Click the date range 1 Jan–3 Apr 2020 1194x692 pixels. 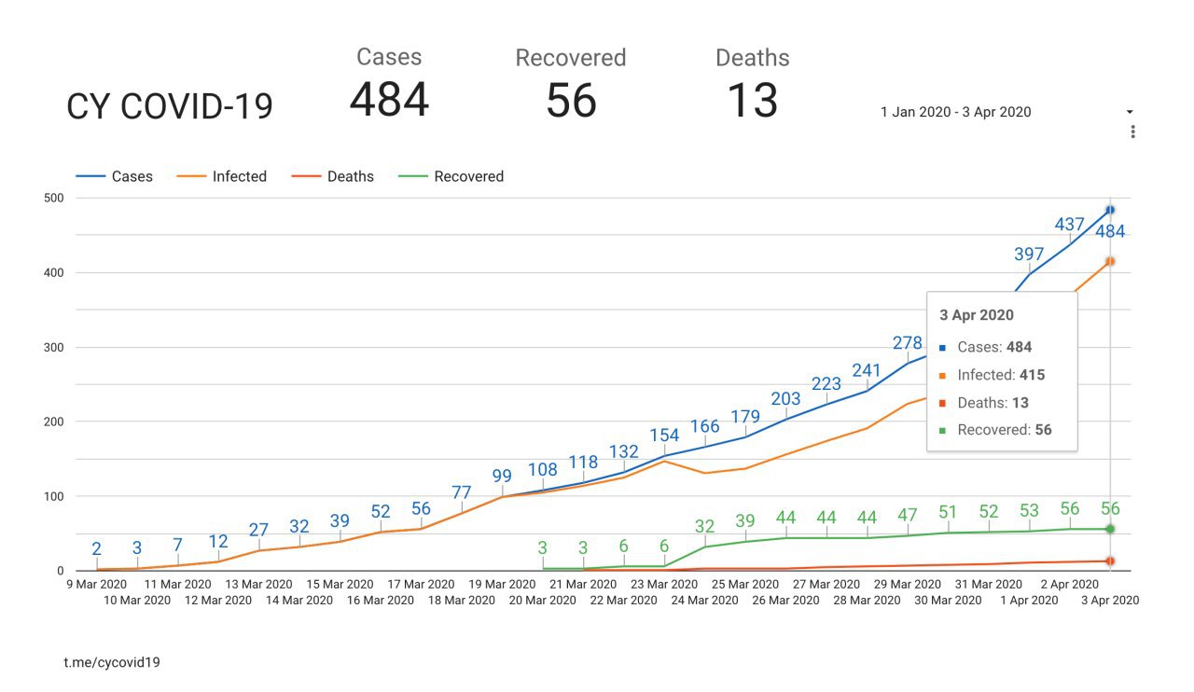click(955, 112)
